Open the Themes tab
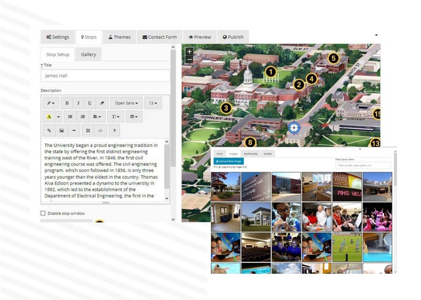The width and height of the screenshot is (421, 300). click(x=119, y=37)
